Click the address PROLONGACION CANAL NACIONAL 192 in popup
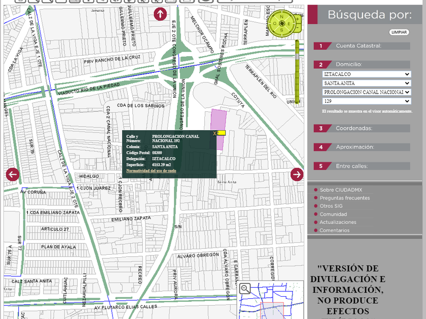This screenshot has width=426, height=319. pyautogui.click(x=175, y=138)
